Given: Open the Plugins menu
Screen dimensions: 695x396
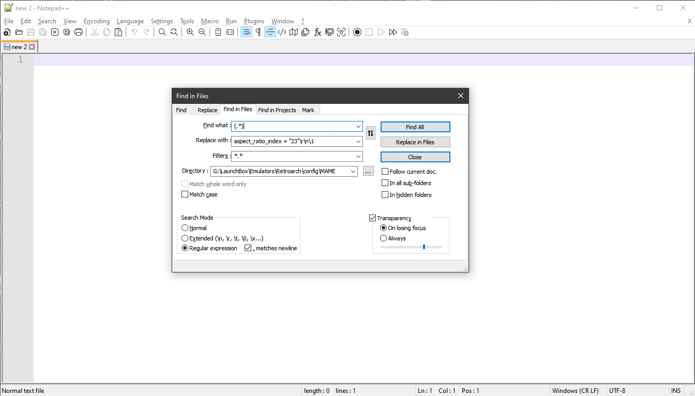Looking at the screenshot, I should tap(254, 21).
